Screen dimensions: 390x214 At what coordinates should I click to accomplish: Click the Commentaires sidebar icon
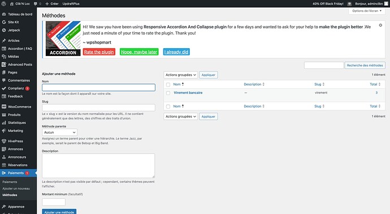click(x=4, y=80)
